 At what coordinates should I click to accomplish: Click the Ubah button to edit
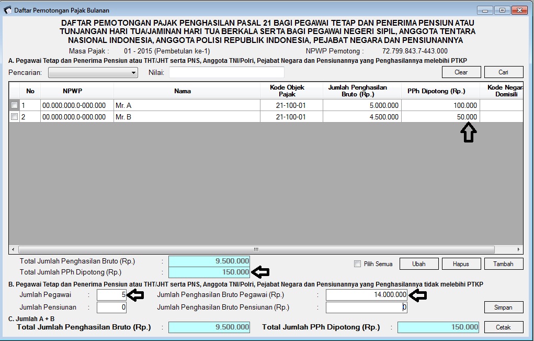(x=418, y=263)
